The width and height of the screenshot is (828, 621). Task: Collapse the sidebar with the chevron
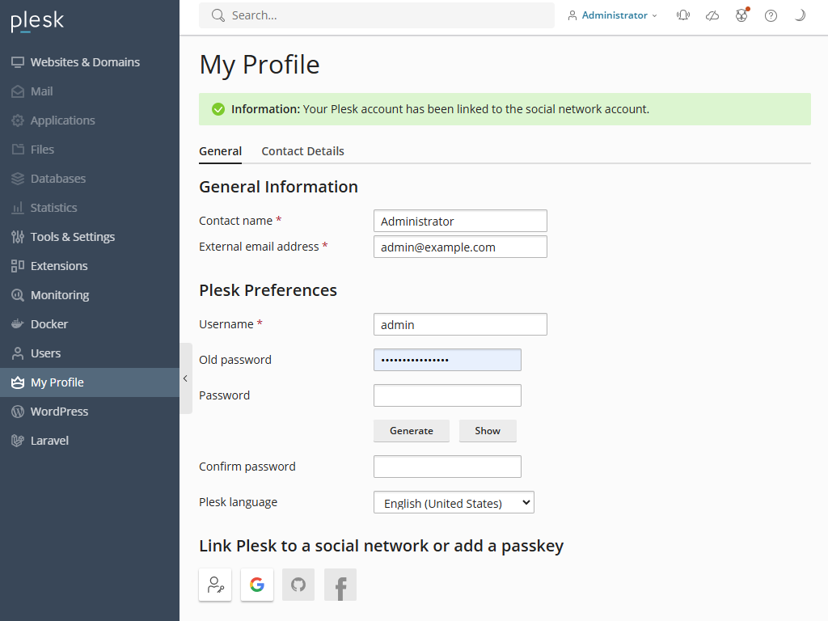[185, 378]
